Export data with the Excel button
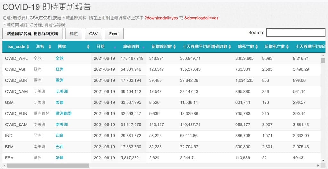328x169 pixels. pyautogui.click(x=114, y=34)
